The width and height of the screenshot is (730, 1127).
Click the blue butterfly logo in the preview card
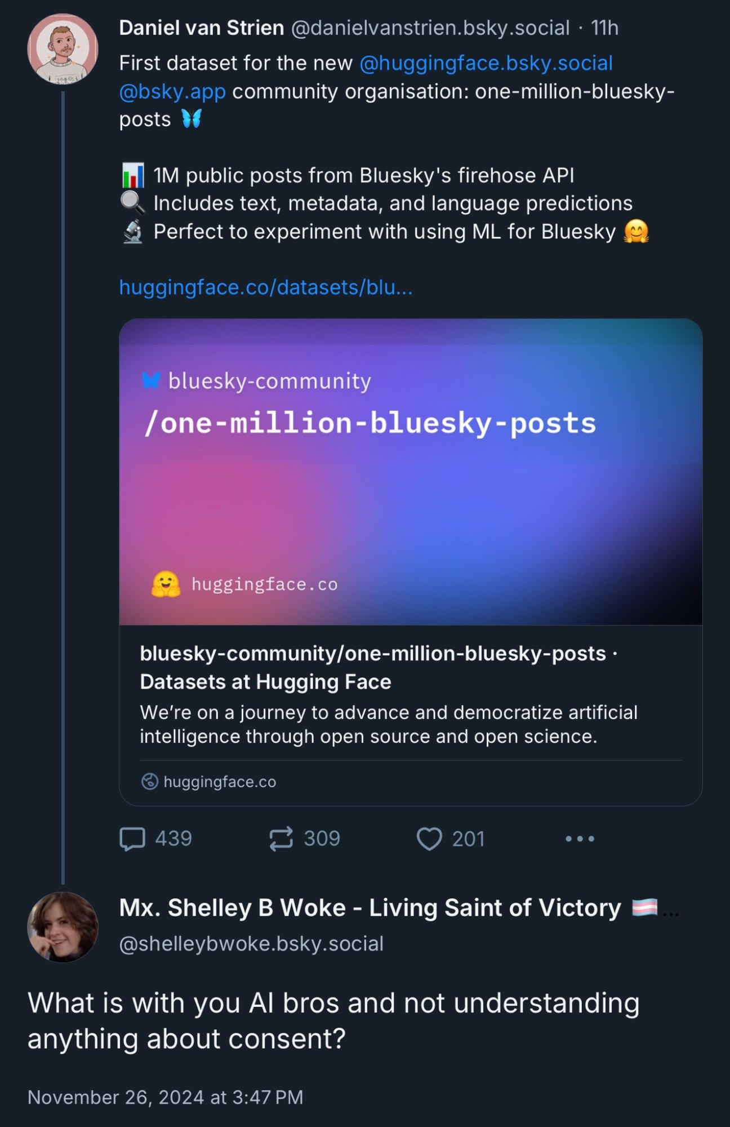tap(152, 380)
